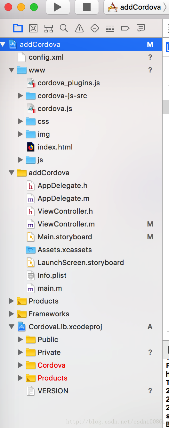Open Main.storyboard in the navigator
Image resolution: width=169 pixels, height=428 pixels.
65,237
